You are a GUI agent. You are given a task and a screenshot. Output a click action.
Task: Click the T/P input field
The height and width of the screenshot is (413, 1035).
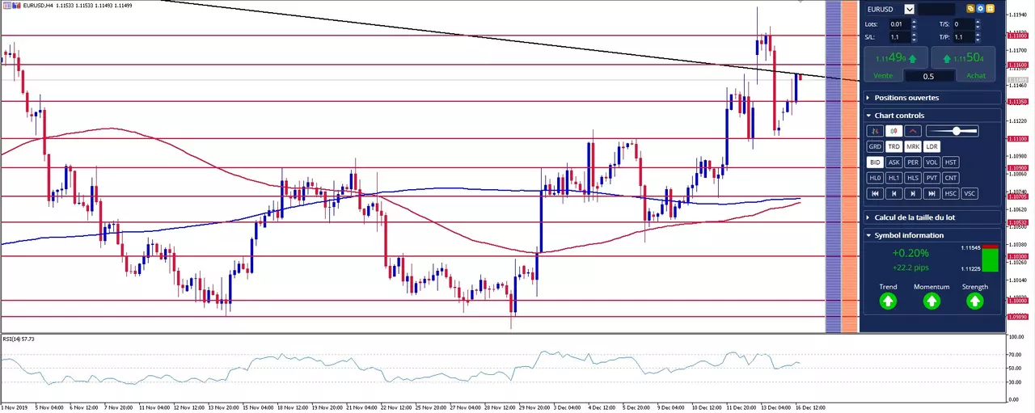point(963,37)
